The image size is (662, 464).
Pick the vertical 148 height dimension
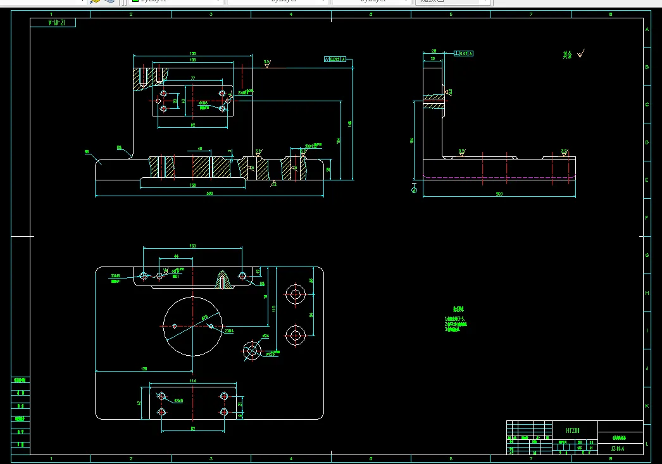[x=350, y=124]
